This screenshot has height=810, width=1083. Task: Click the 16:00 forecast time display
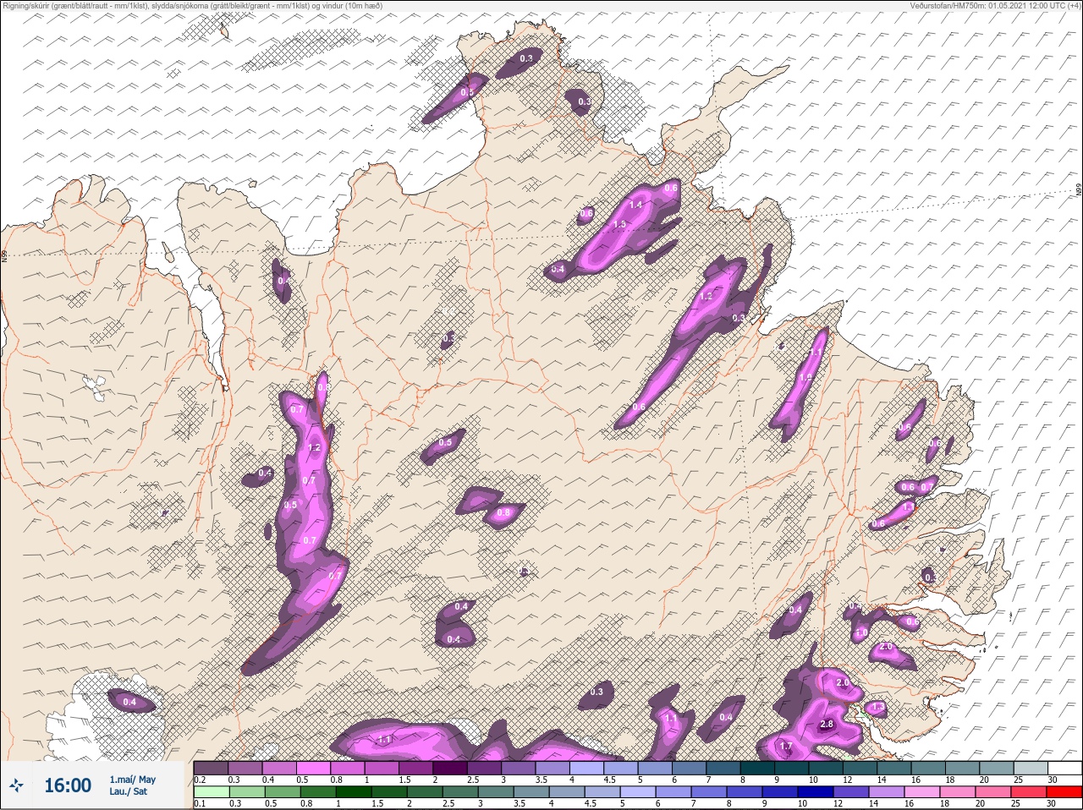tap(68, 785)
